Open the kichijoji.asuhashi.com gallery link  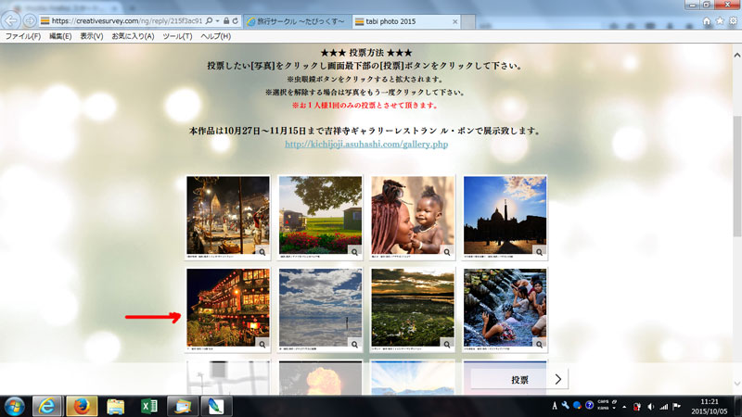tap(366, 145)
